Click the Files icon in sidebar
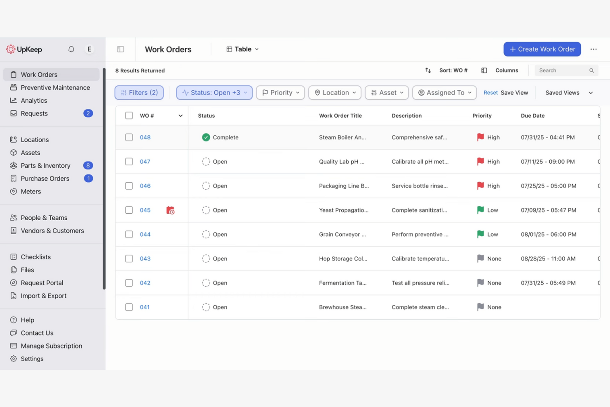This screenshot has width=610, height=407. coord(14,270)
